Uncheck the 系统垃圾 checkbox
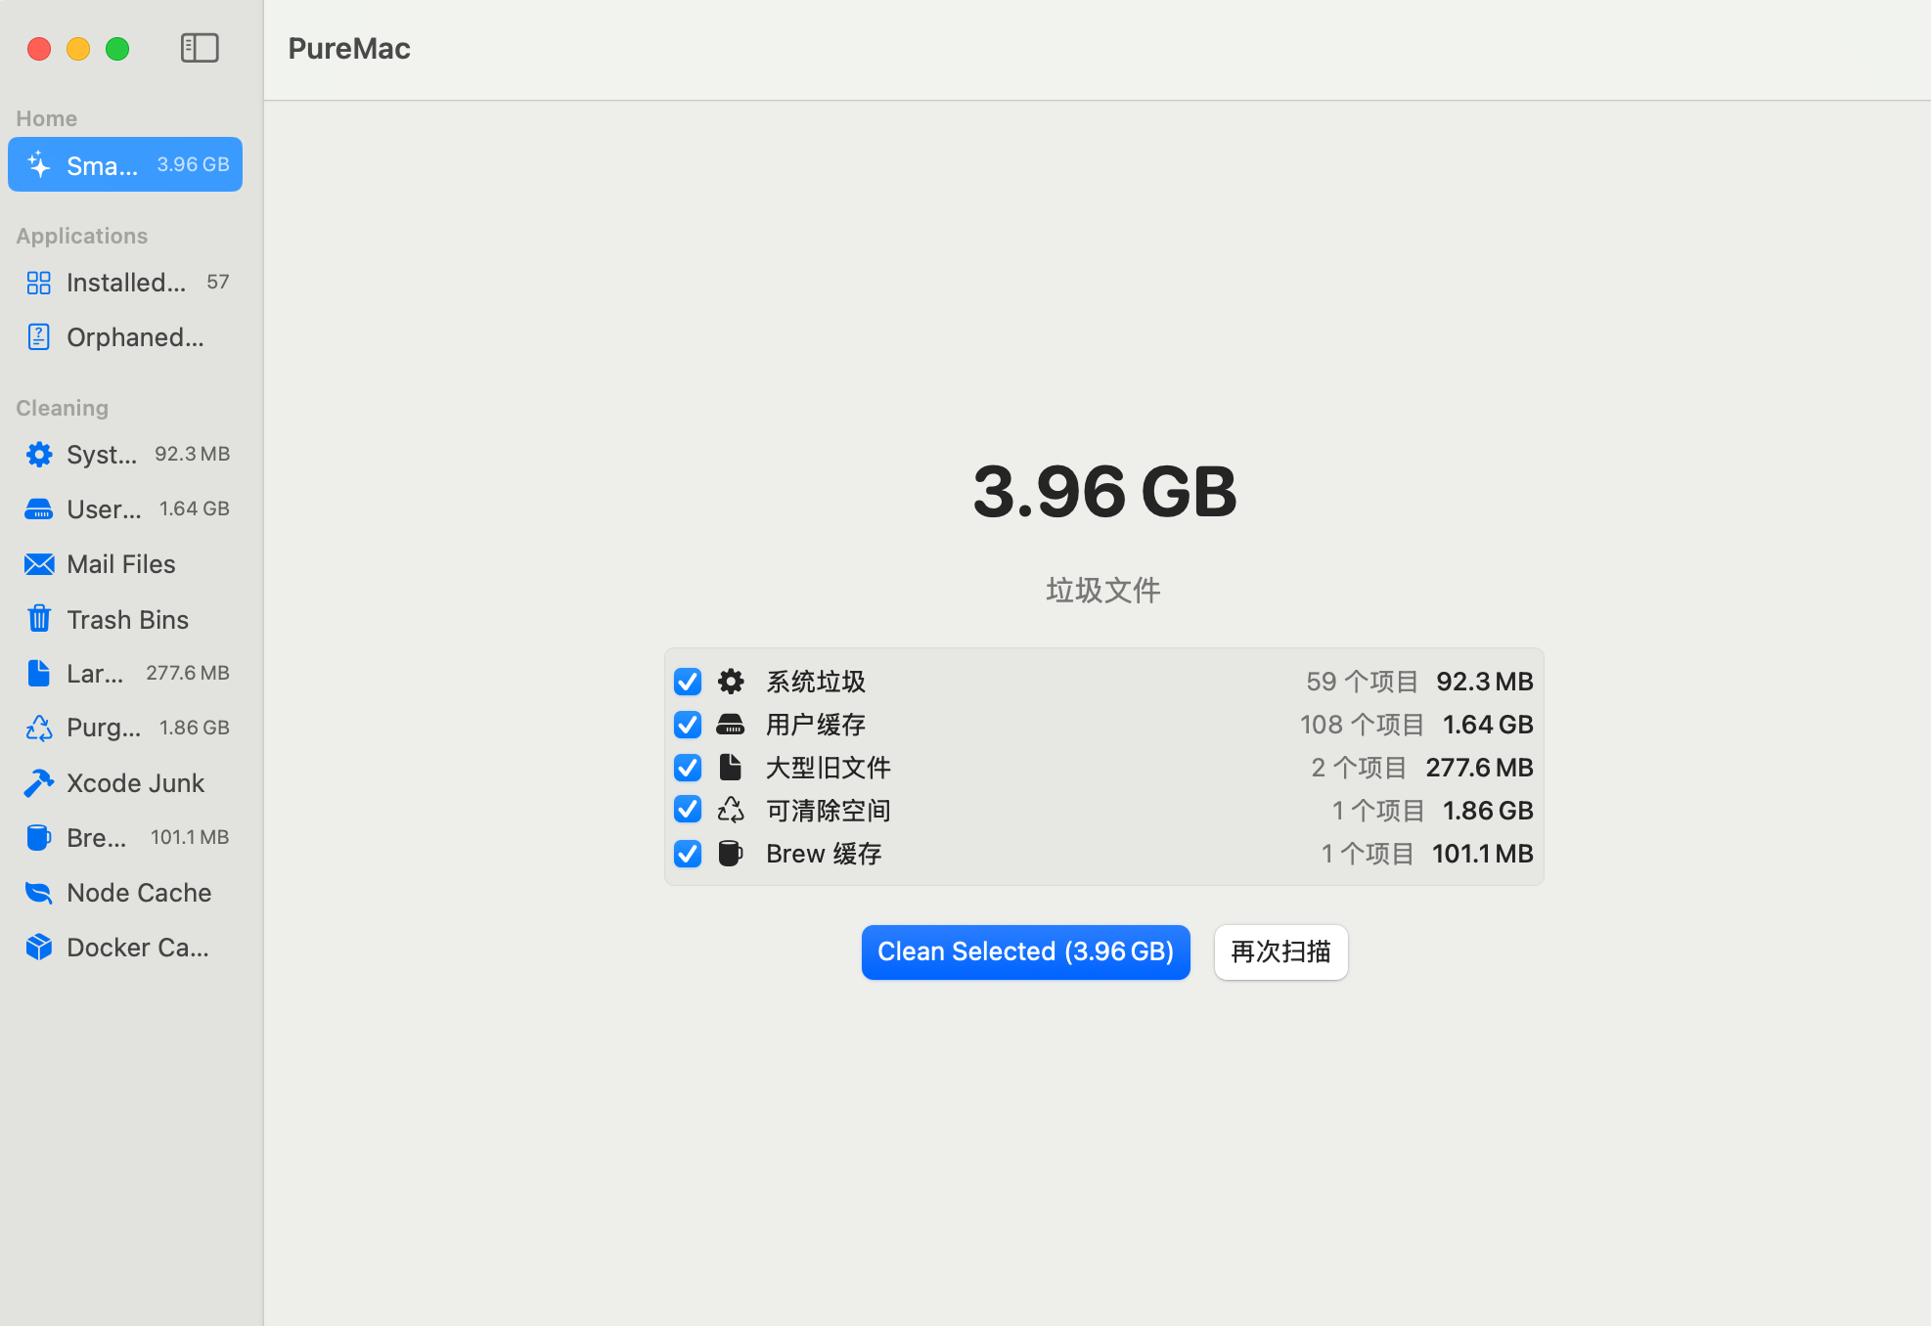 688,681
